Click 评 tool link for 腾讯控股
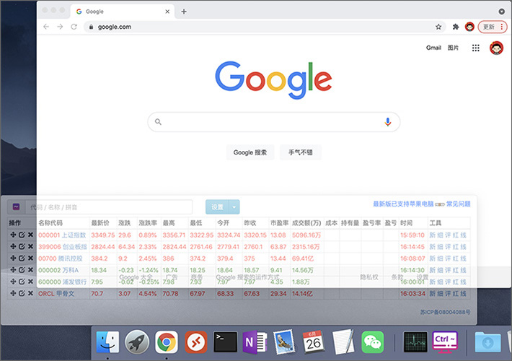Image resolution: width=512 pixels, height=361 pixels. (448, 258)
